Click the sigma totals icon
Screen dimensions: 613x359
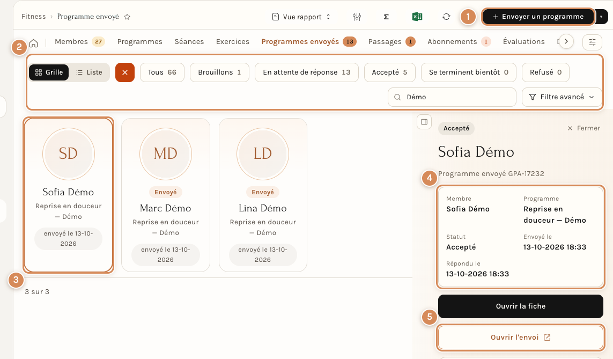(386, 17)
